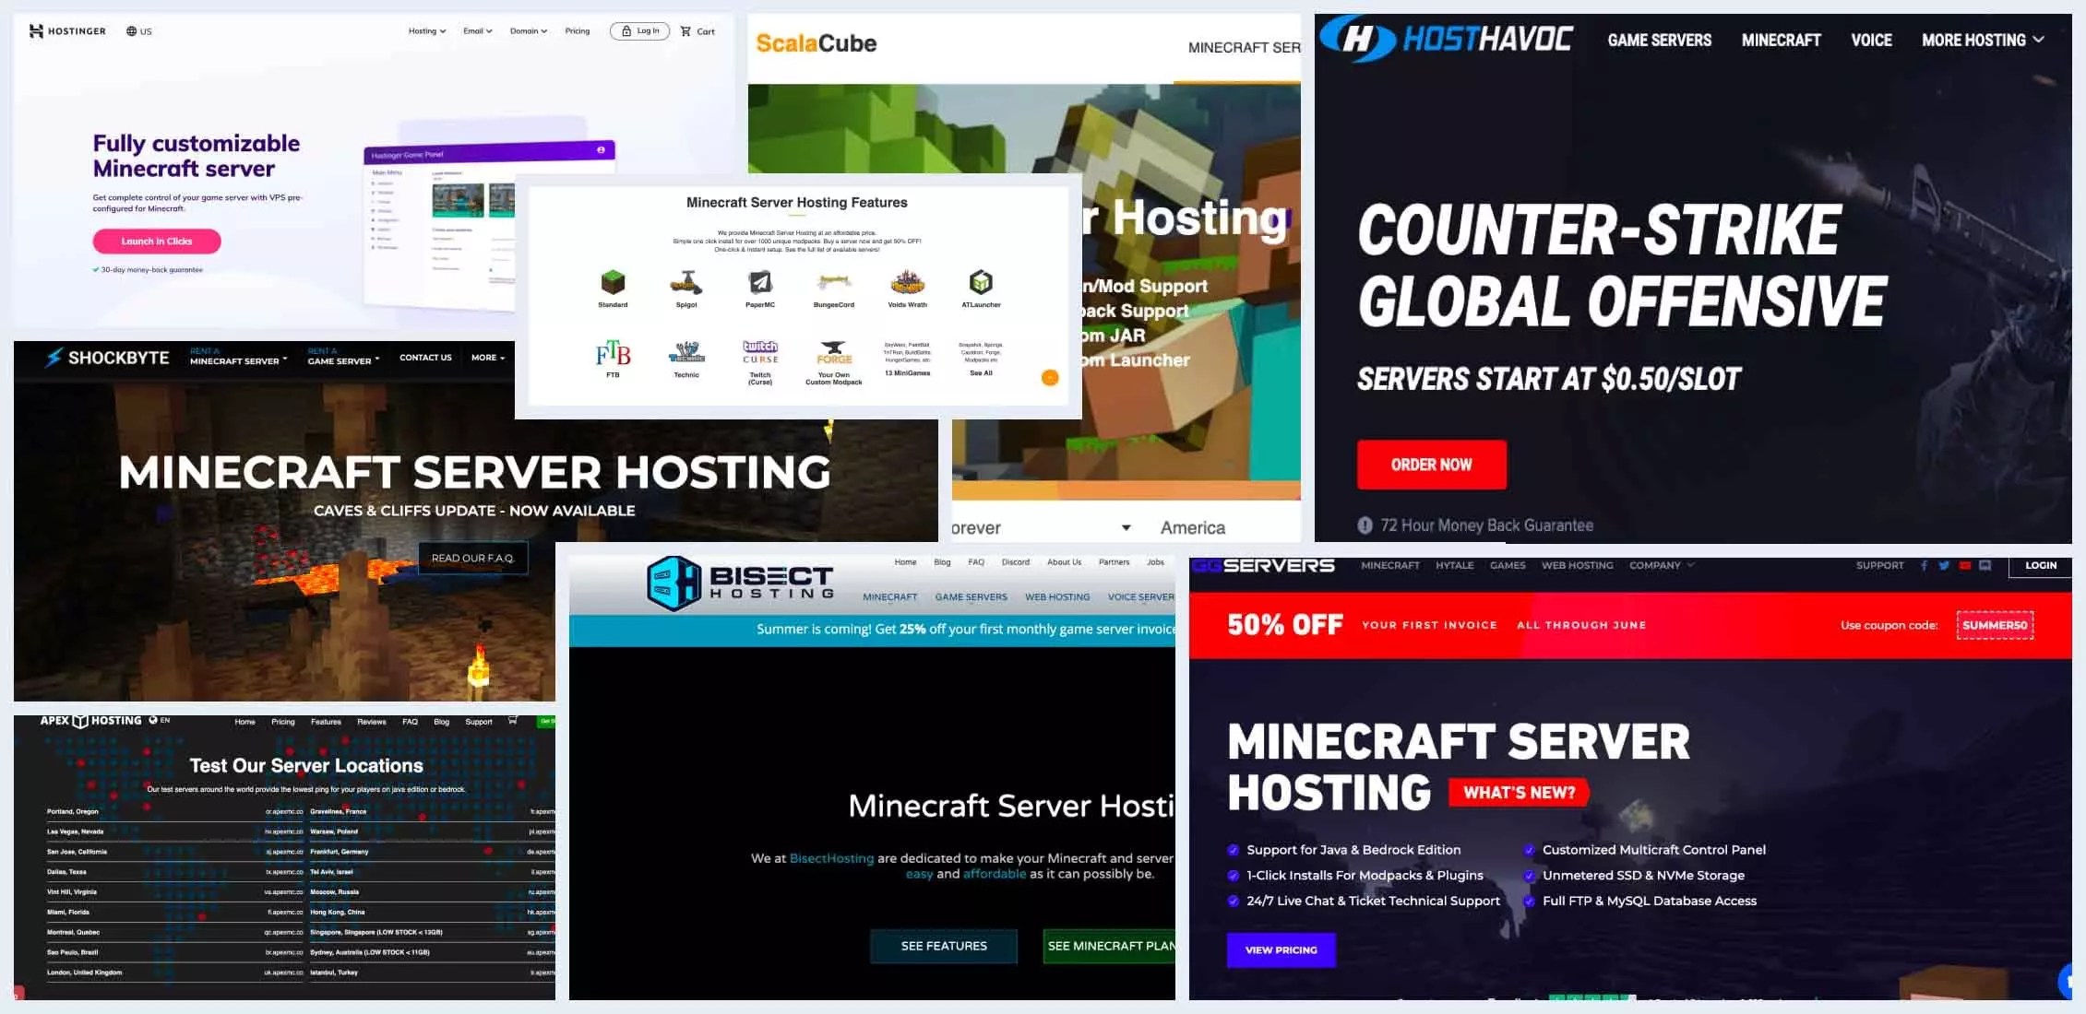Open Host Havoc GAME SERVERS menu
This screenshot has height=1014, width=2086.
coord(1659,40)
